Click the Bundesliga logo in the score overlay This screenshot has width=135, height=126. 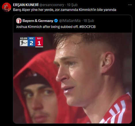24,43
